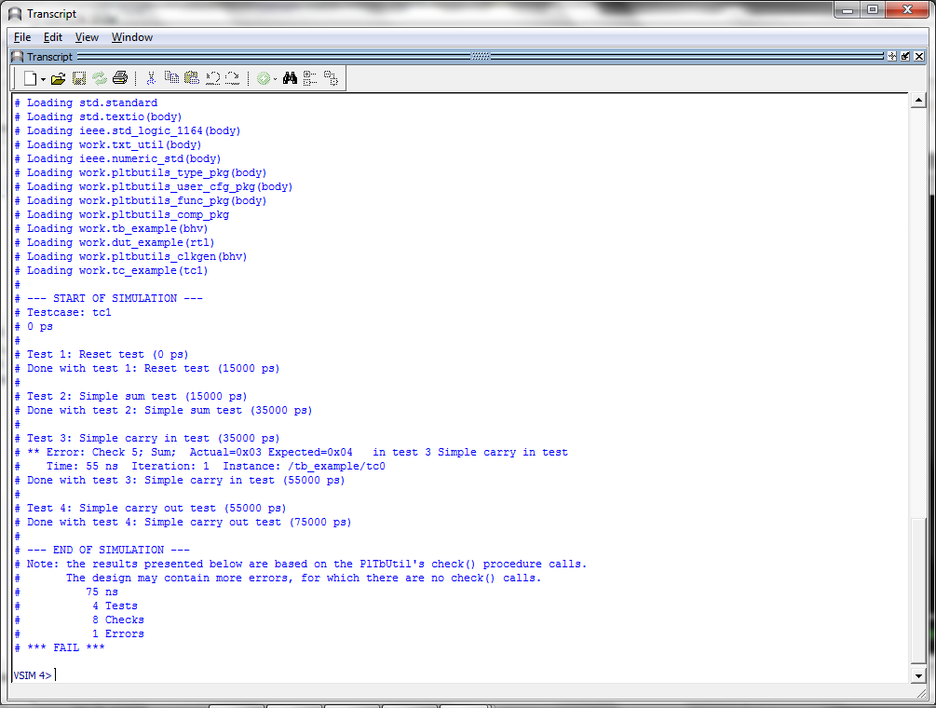Open the File menu
Screen dimensions: 936x708
tap(22, 37)
